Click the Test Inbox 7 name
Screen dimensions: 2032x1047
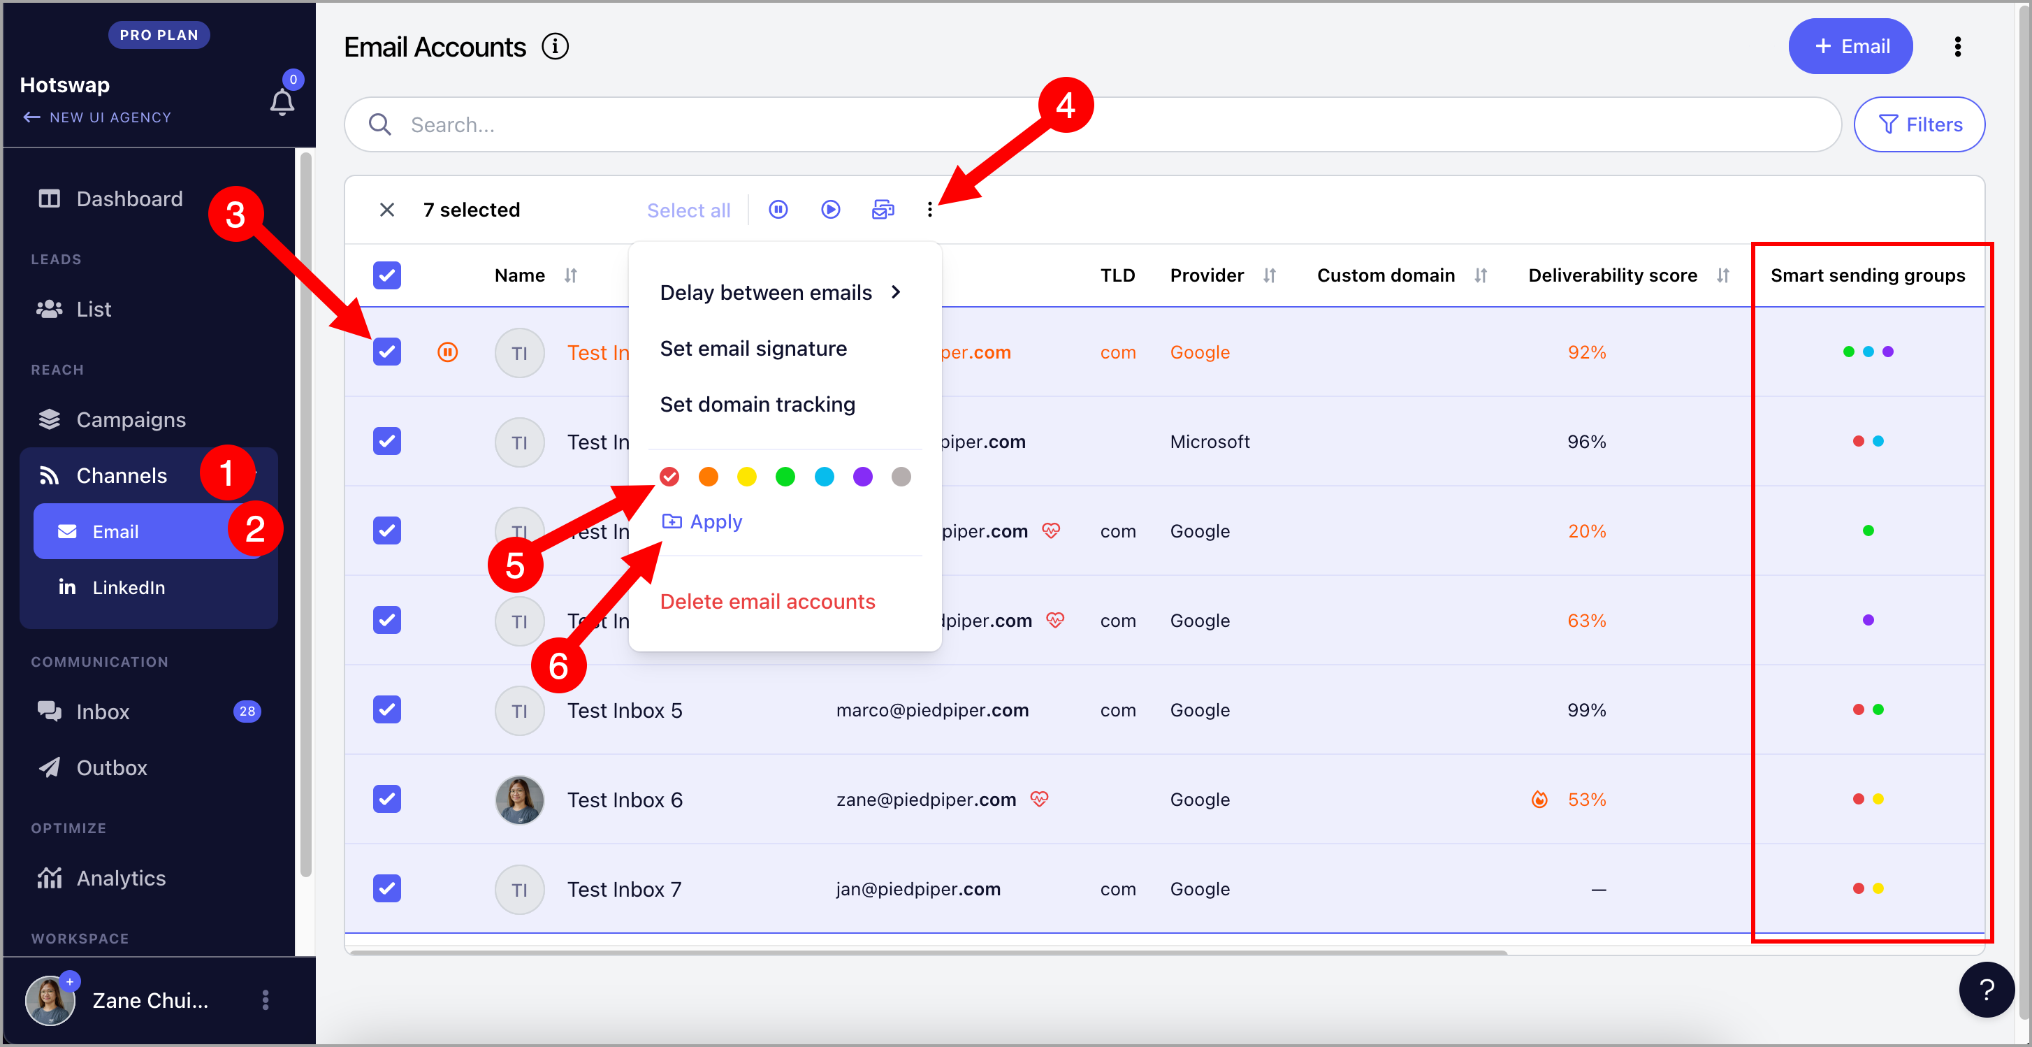tap(624, 890)
